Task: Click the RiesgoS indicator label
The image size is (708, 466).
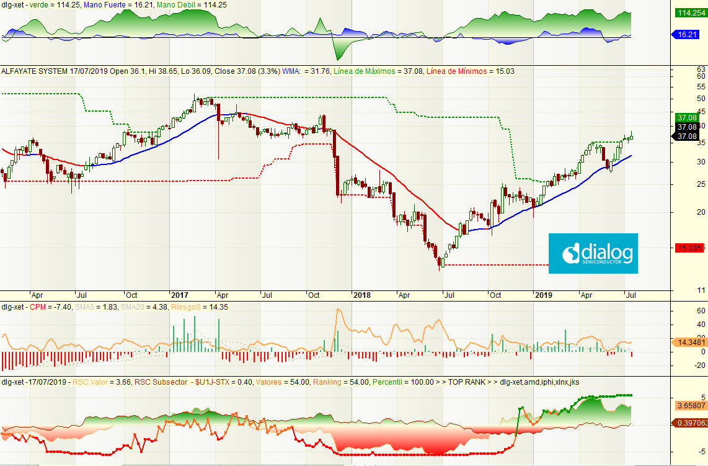Action: (x=185, y=307)
